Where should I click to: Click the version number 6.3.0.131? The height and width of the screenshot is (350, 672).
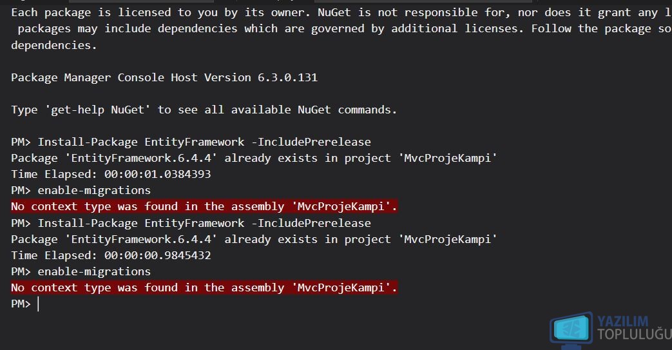point(287,77)
